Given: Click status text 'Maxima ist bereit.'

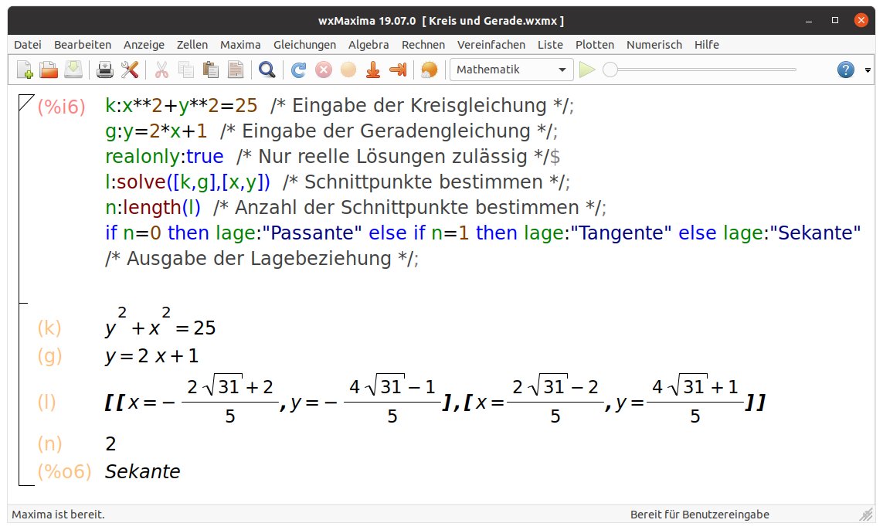Looking at the screenshot, I should click(58, 515).
